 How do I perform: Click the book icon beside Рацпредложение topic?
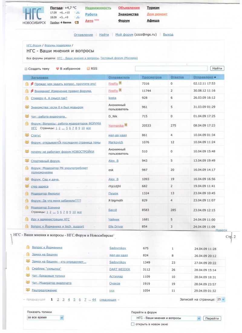pos(28,290)
